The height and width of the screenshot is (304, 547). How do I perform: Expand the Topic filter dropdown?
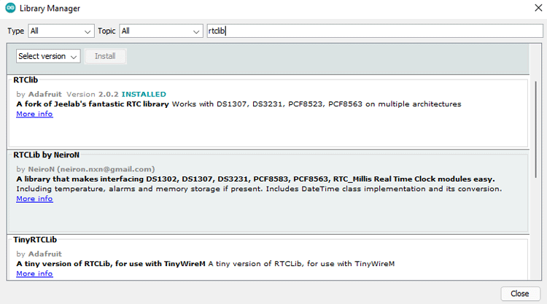(x=160, y=31)
